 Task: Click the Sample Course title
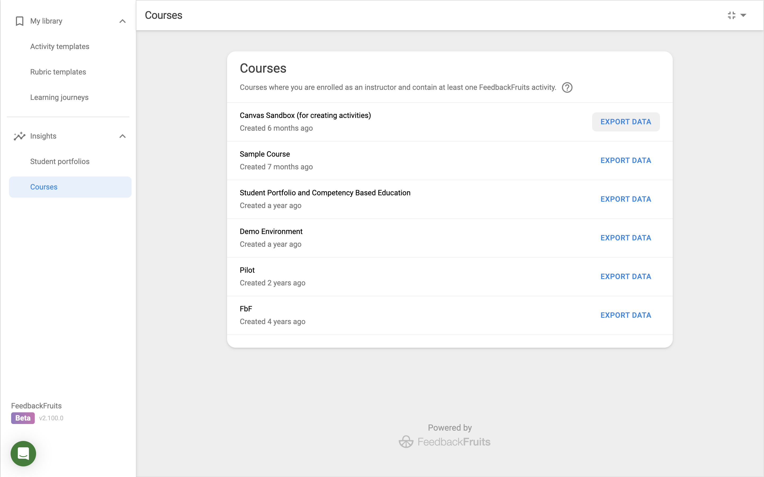click(x=264, y=154)
